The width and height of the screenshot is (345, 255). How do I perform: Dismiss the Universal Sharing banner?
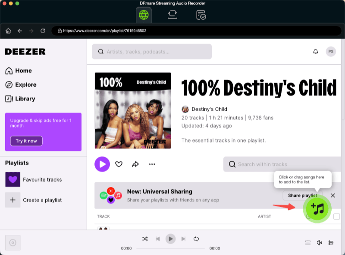332,196
